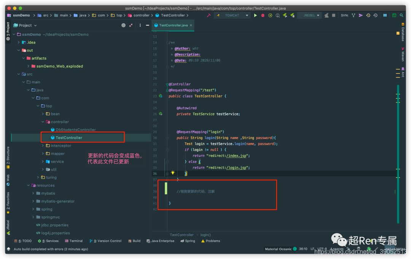Open the Version Control tool window tab
Screen dimensions: 411x259
105,241
